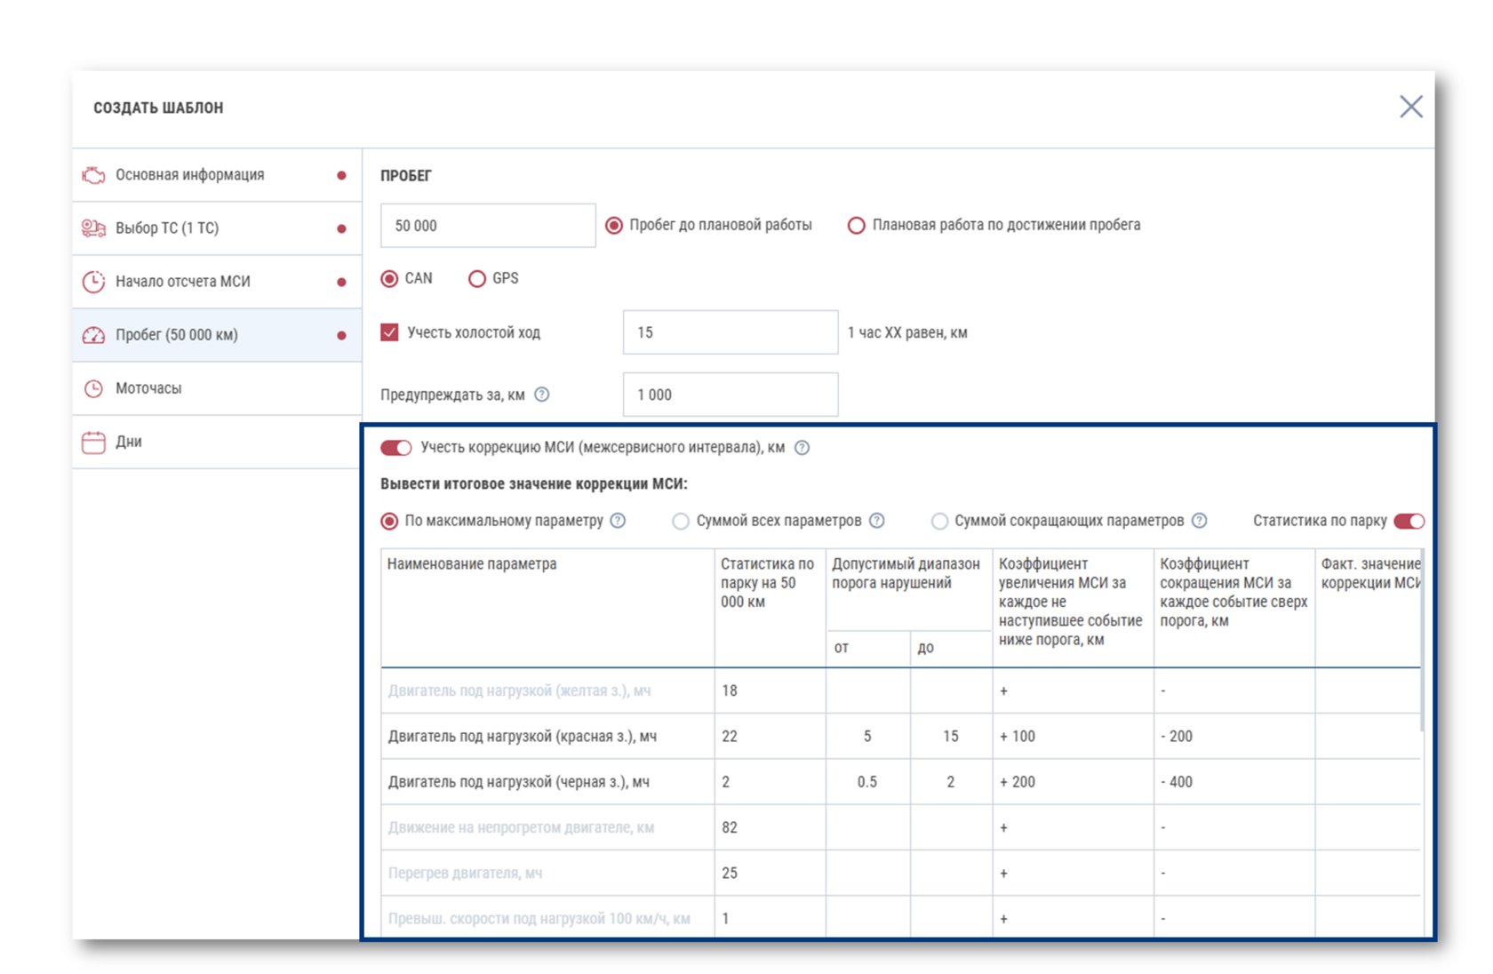Click 'Двигатель под нагрузкой (красная з.), мч' row name
1493x974 pixels.
pyautogui.click(x=523, y=737)
